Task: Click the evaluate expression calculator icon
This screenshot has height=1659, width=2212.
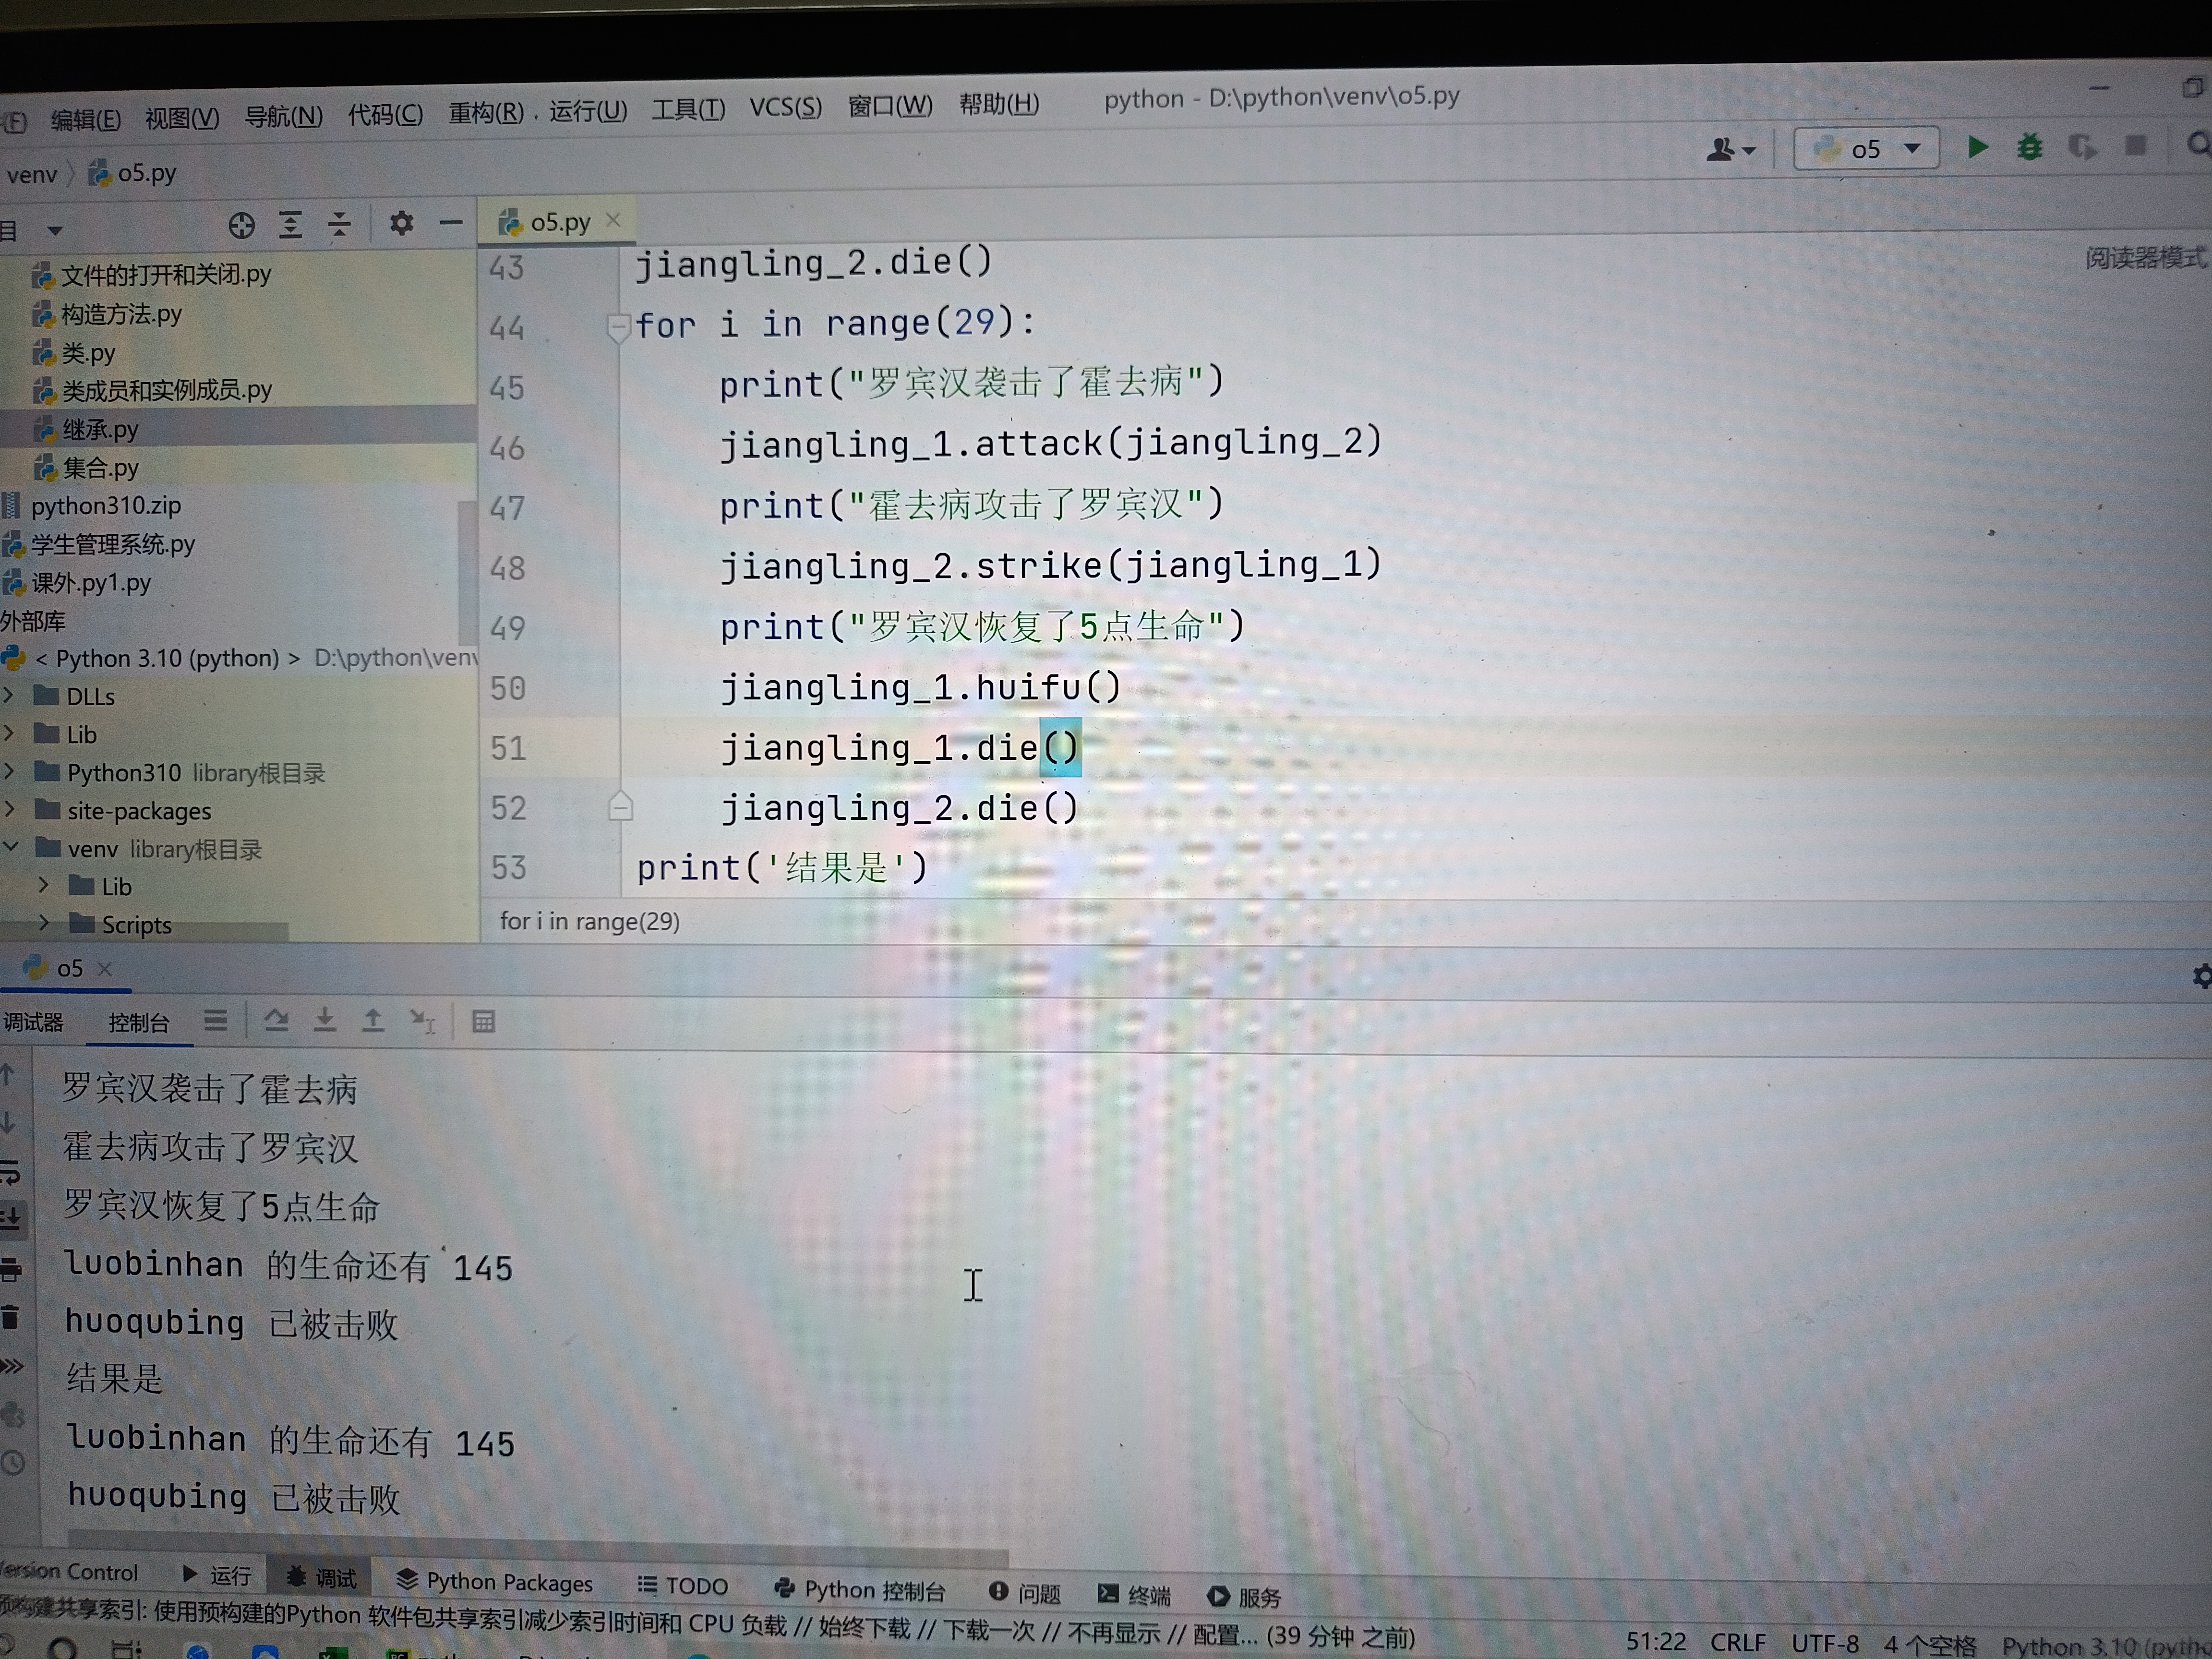Action: tap(483, 1021)
